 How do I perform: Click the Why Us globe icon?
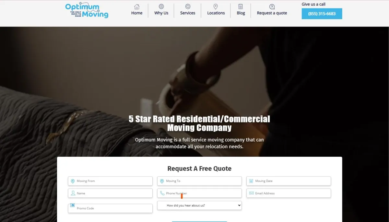[x=161, y=7]
